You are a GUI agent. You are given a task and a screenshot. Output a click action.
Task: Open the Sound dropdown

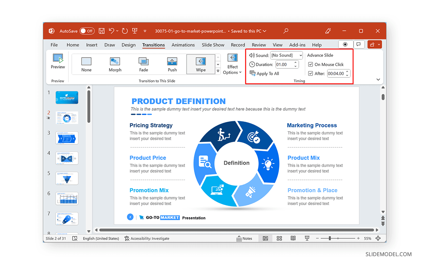pos(286,55)
